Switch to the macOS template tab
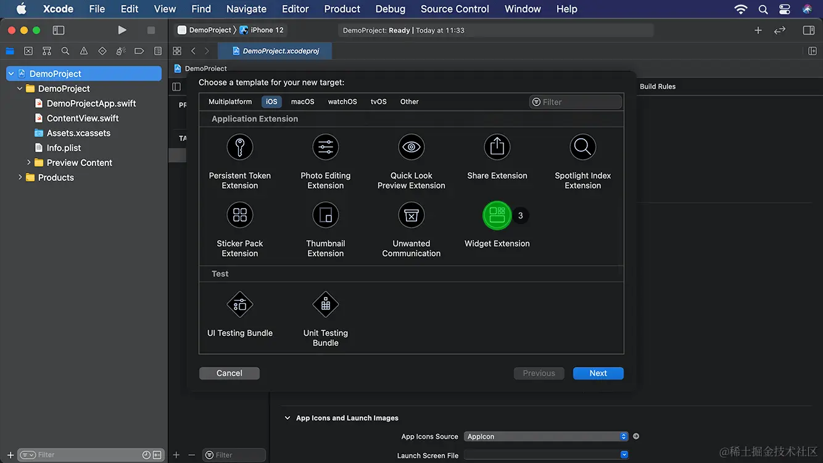This screenshot has height=463, width=823. tap(302, 101)
